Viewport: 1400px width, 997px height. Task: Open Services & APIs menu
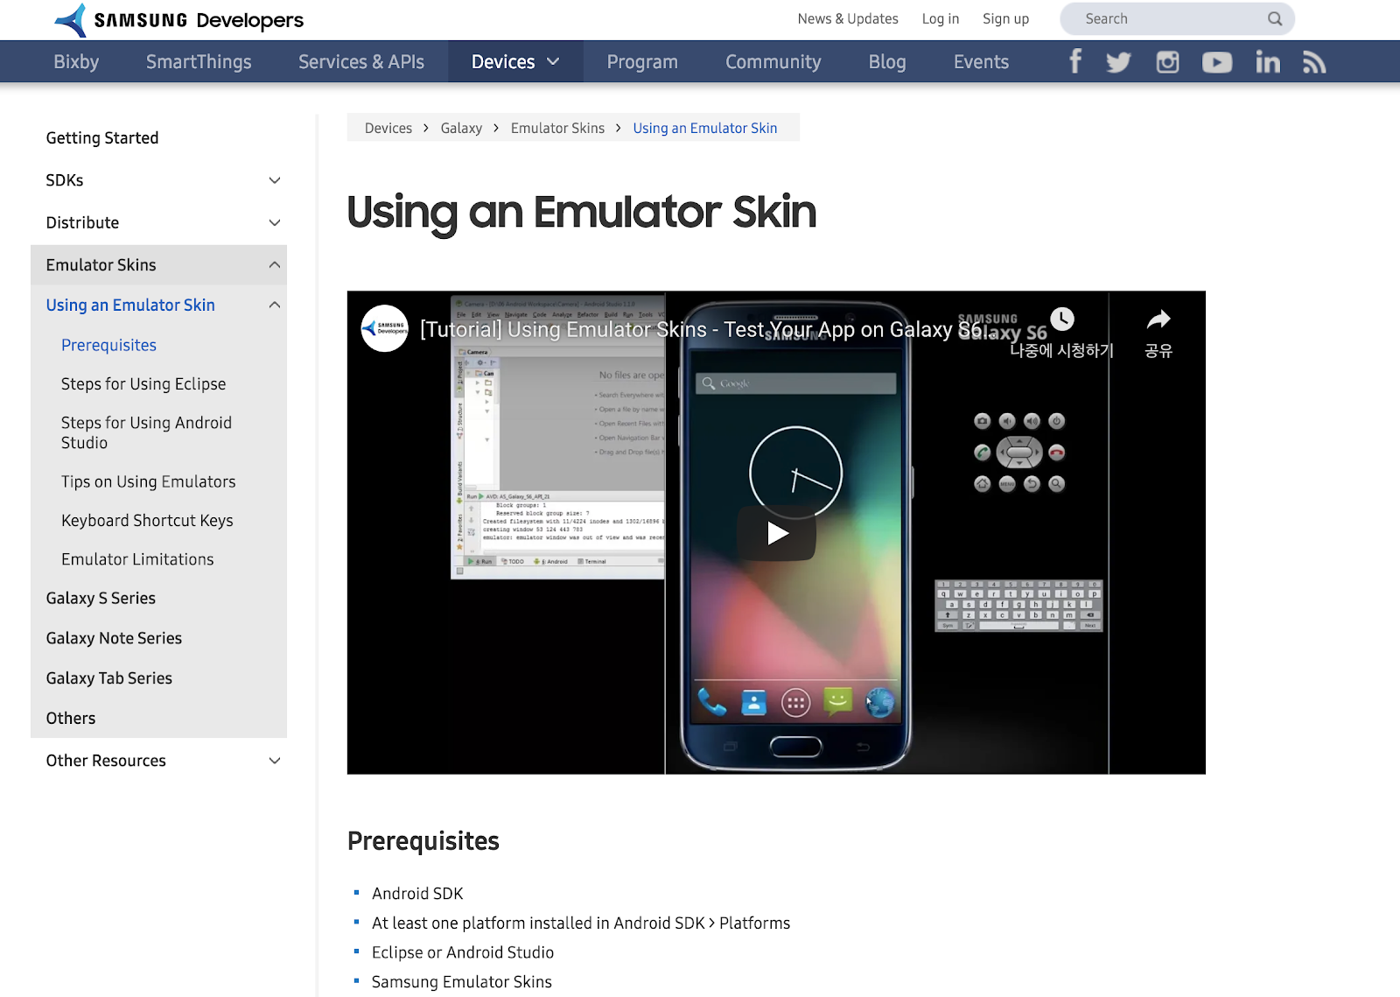point(361,61)
